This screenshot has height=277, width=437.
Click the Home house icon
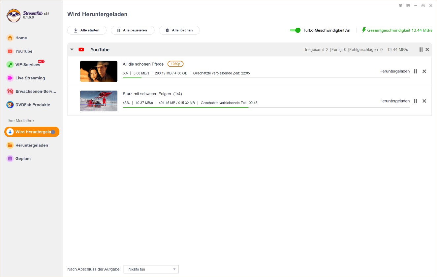(10, 38)
